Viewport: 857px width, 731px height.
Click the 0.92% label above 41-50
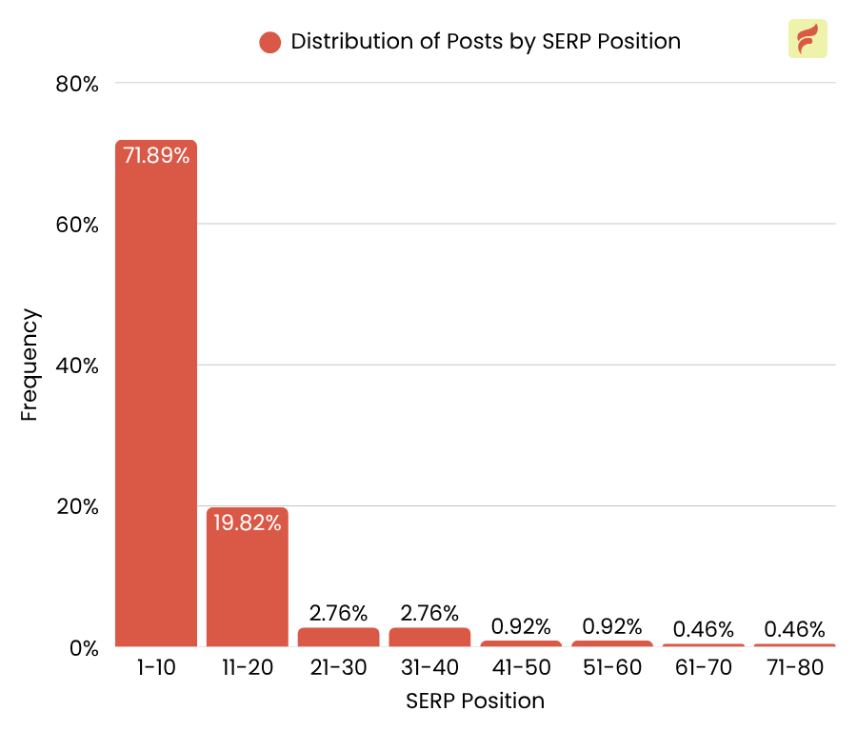(521, 626)
